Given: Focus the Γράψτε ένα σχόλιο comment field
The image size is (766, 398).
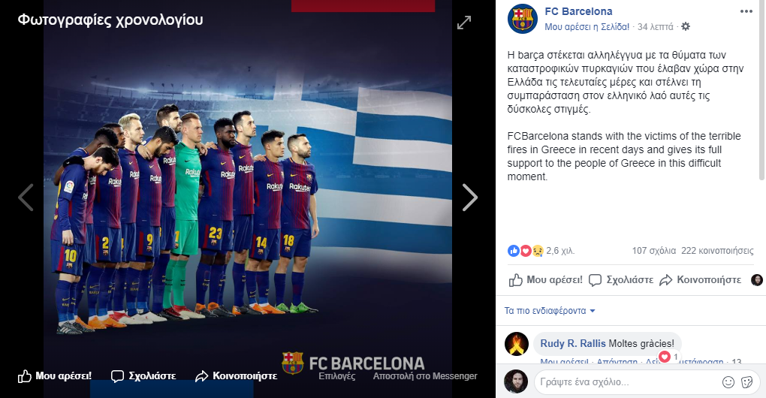Looking at the screenshot, I should pos(627,382).
